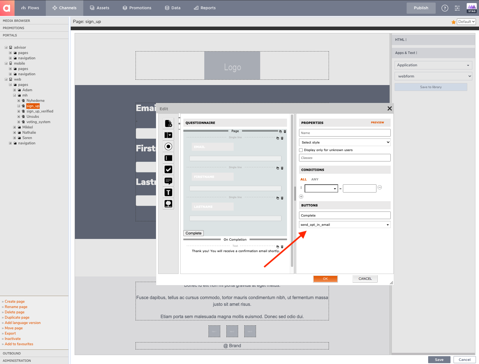The width and height of the screenshot is (479, 364).
Task: Add an image element from the toolbox
Action: pos(169,204)
